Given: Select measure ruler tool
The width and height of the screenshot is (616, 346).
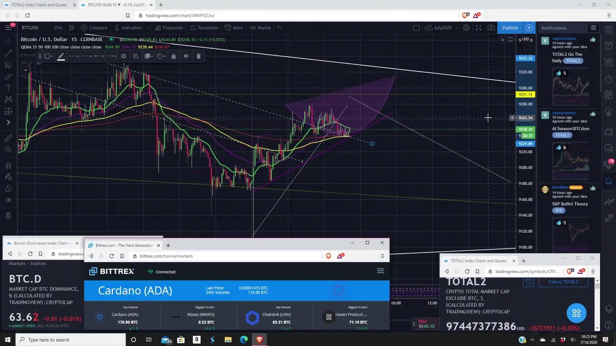Looking at the screenshot, I should point(8,138).
